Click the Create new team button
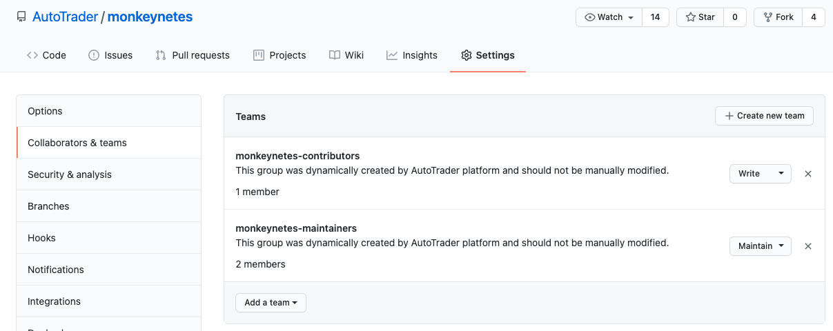This screenshot has width=833, height=331. (764, 116)
